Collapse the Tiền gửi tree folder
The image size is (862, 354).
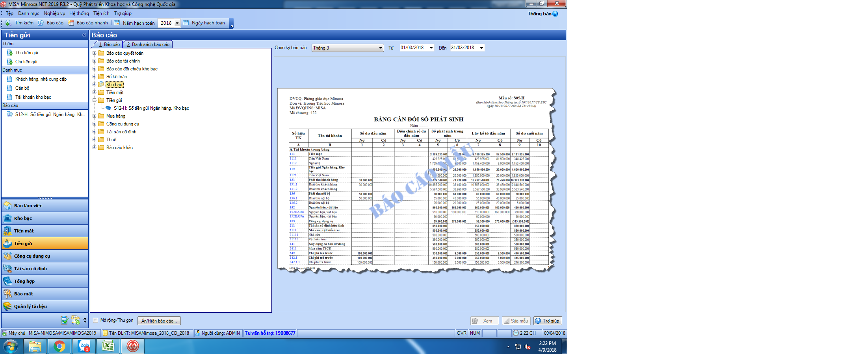[94, 100]
